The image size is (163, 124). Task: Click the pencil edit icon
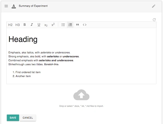(154, 6)
